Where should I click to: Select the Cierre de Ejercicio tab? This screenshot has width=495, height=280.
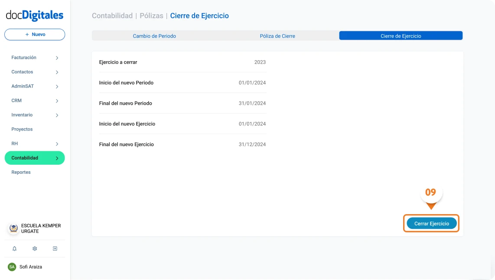click(x=401, y=35)
